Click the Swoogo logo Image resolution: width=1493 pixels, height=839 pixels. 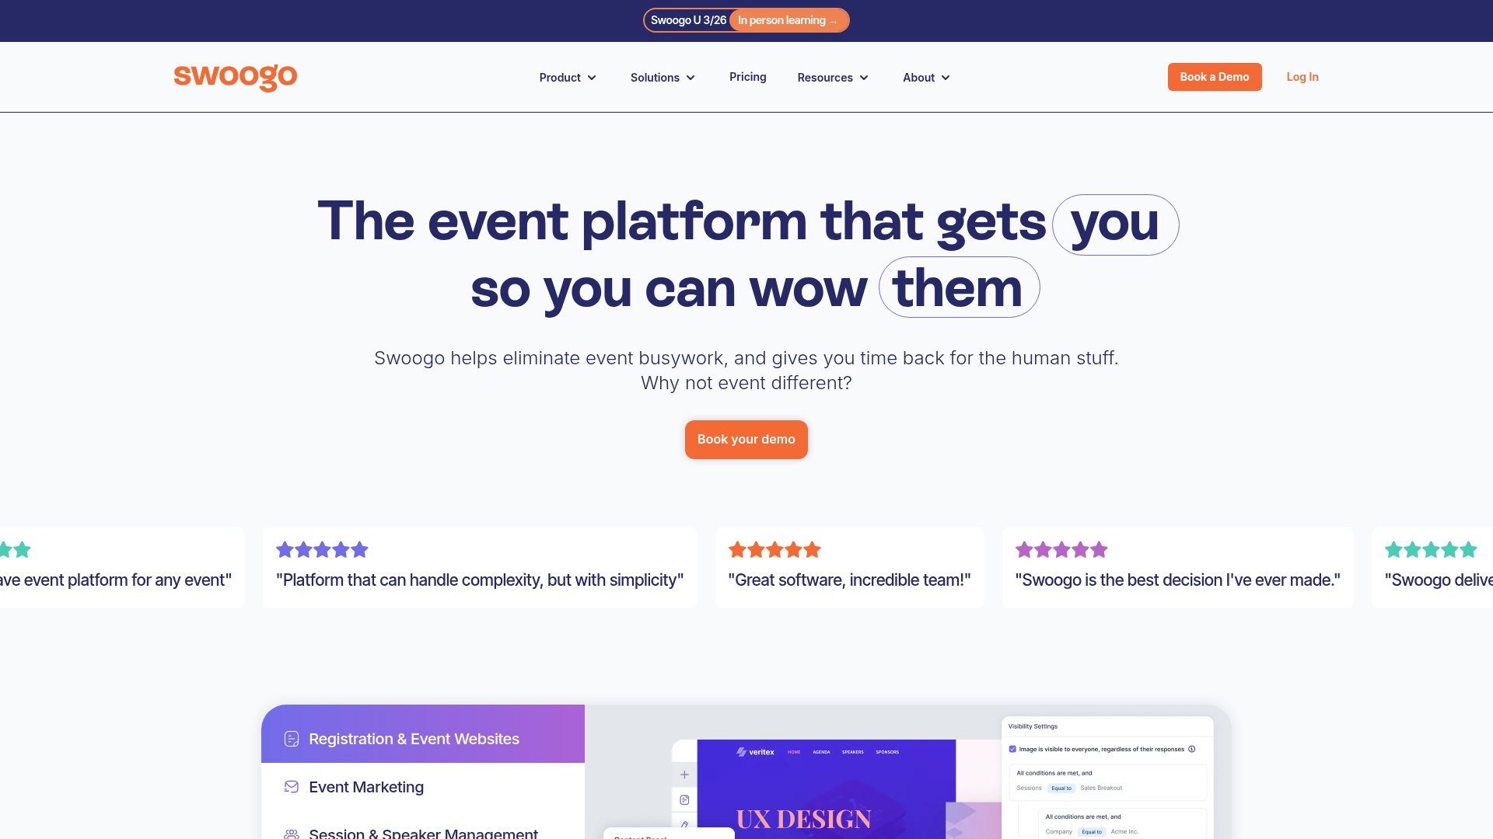(235, 77)
